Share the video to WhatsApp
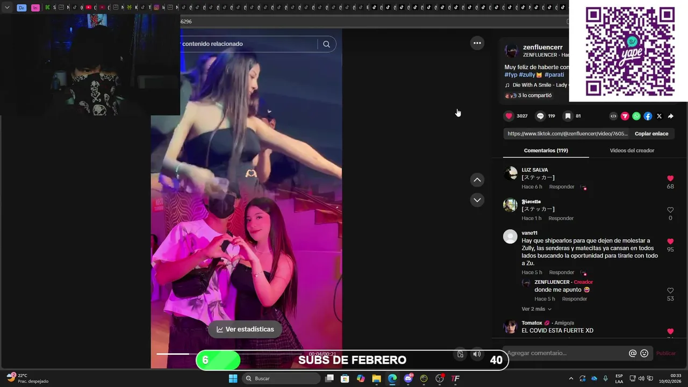This screenshot has width=688, height=387. click(x=636, y=116)
